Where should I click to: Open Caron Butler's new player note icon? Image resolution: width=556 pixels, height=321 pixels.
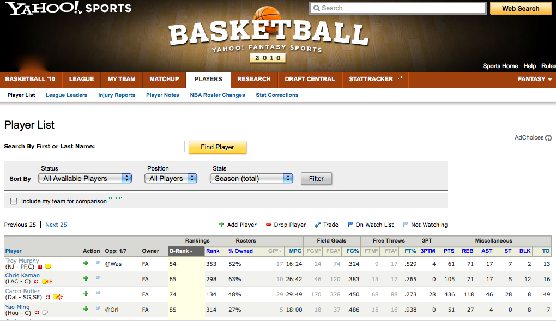[58, 297]
